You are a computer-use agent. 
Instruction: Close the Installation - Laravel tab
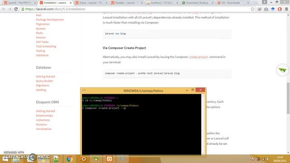(x=71, y=3)
